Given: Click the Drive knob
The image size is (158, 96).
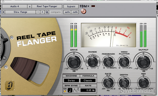Looking at the screenshot, I should tap(74, 62).
